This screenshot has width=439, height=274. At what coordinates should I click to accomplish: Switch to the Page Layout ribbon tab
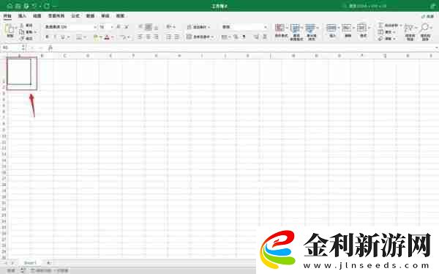(56, 16)
